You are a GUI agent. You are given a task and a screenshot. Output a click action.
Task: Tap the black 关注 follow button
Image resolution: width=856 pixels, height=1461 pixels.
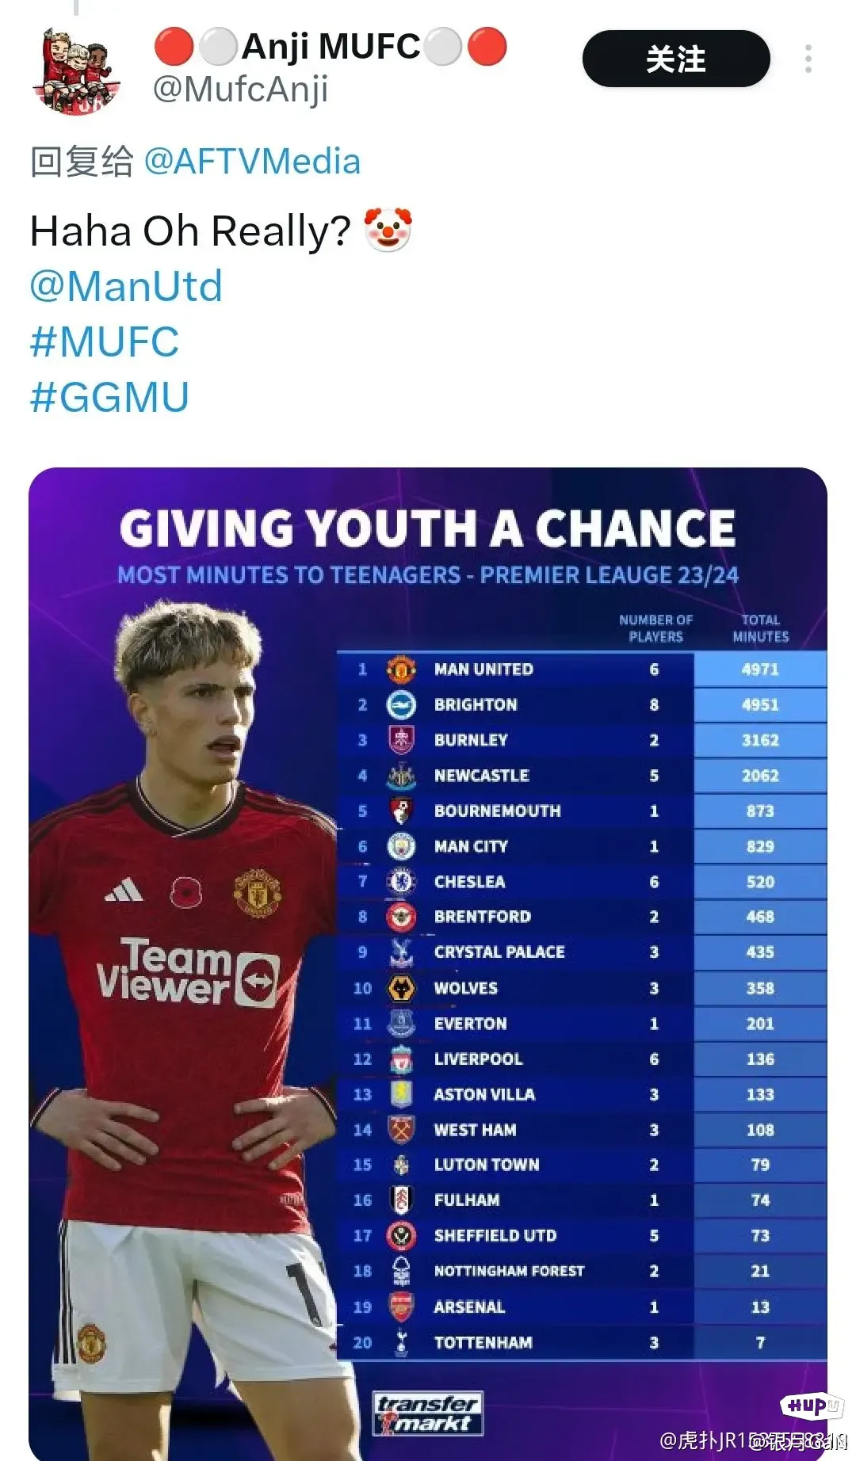click(x=676, y=59)
